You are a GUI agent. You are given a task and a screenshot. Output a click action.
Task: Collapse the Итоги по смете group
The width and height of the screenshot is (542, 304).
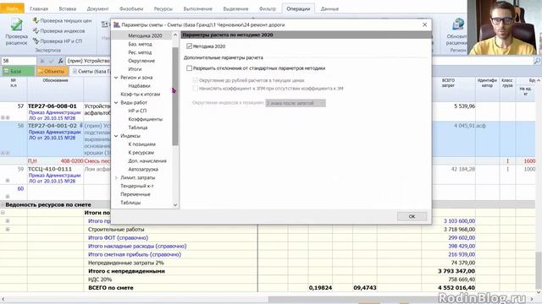click(x=3, y=213)
